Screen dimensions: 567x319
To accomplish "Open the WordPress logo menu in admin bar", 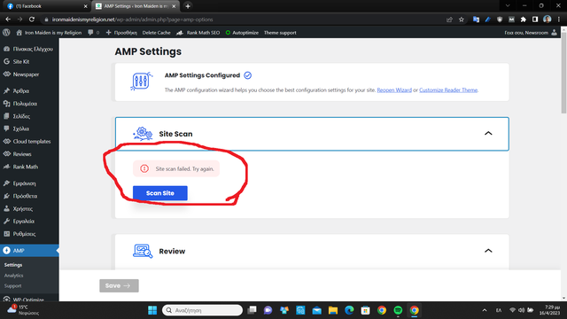I will (6, 33).
